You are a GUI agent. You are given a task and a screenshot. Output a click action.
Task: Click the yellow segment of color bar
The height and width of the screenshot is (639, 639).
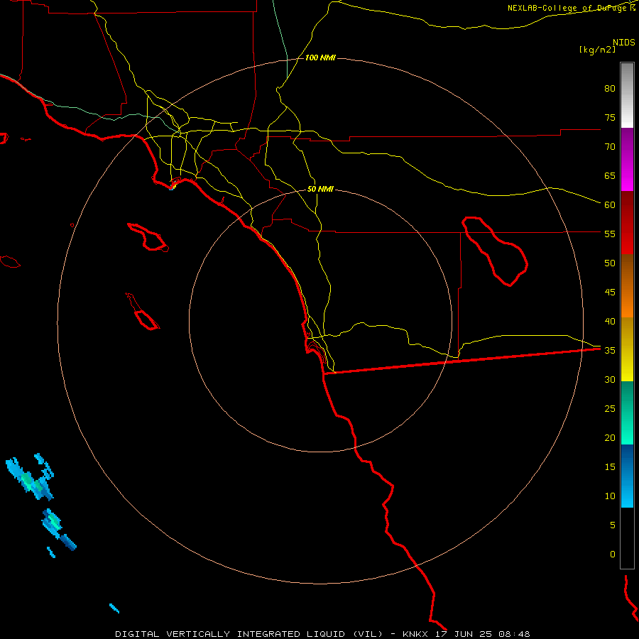[627, 349]
